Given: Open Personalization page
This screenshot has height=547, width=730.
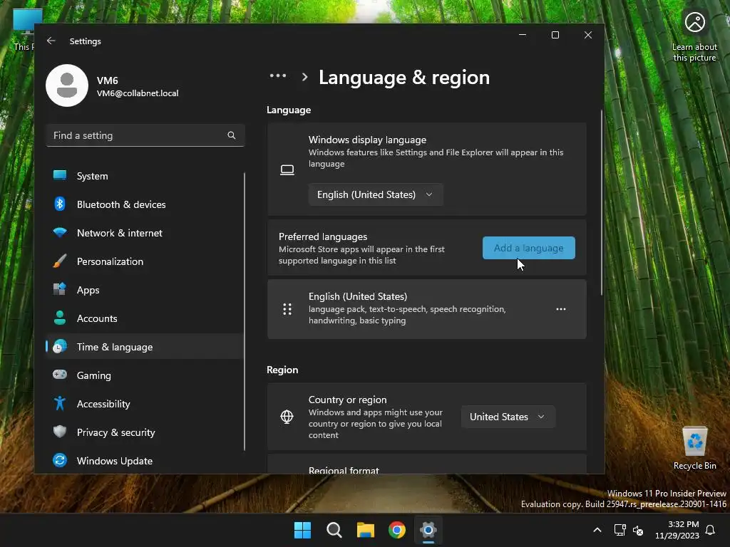Looking at the screenshot, I should coord(144,261).
